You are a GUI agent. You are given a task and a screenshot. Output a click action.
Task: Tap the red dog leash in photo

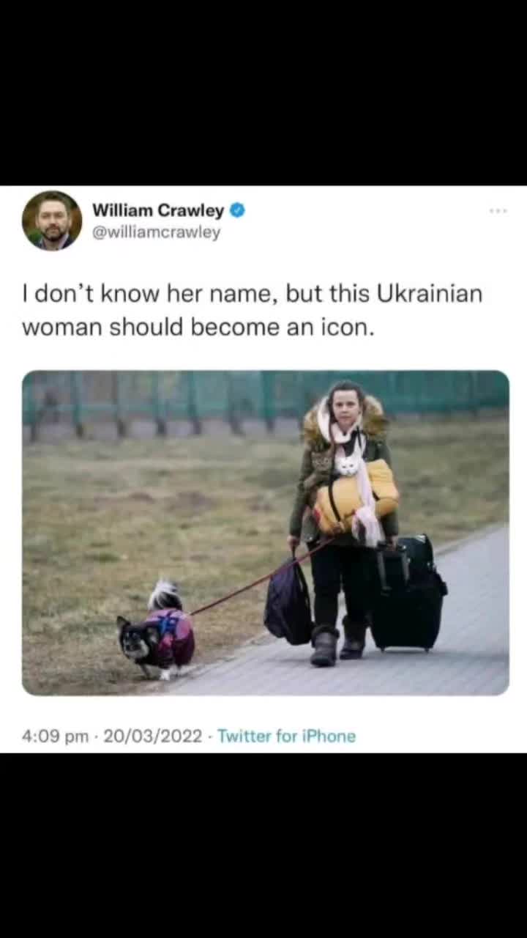click(260, 579)
